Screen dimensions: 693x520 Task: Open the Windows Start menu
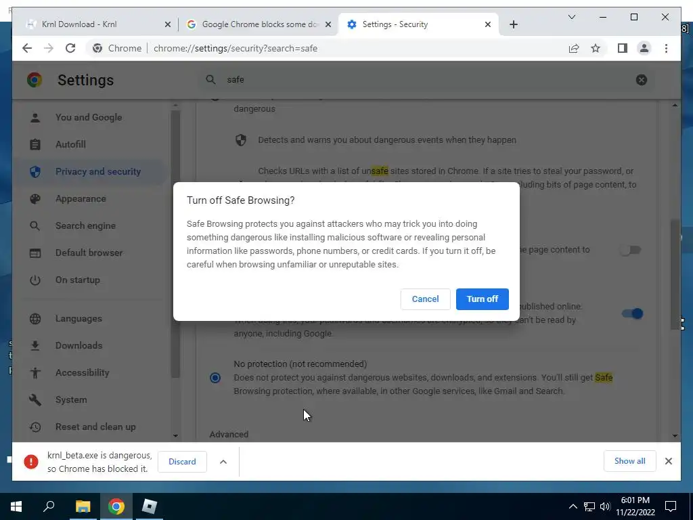pyautogui.click(x=16, y=506)
